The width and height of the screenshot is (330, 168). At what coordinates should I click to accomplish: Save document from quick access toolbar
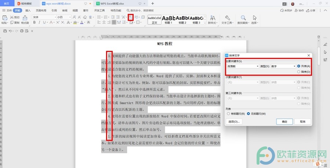(5, 31)
